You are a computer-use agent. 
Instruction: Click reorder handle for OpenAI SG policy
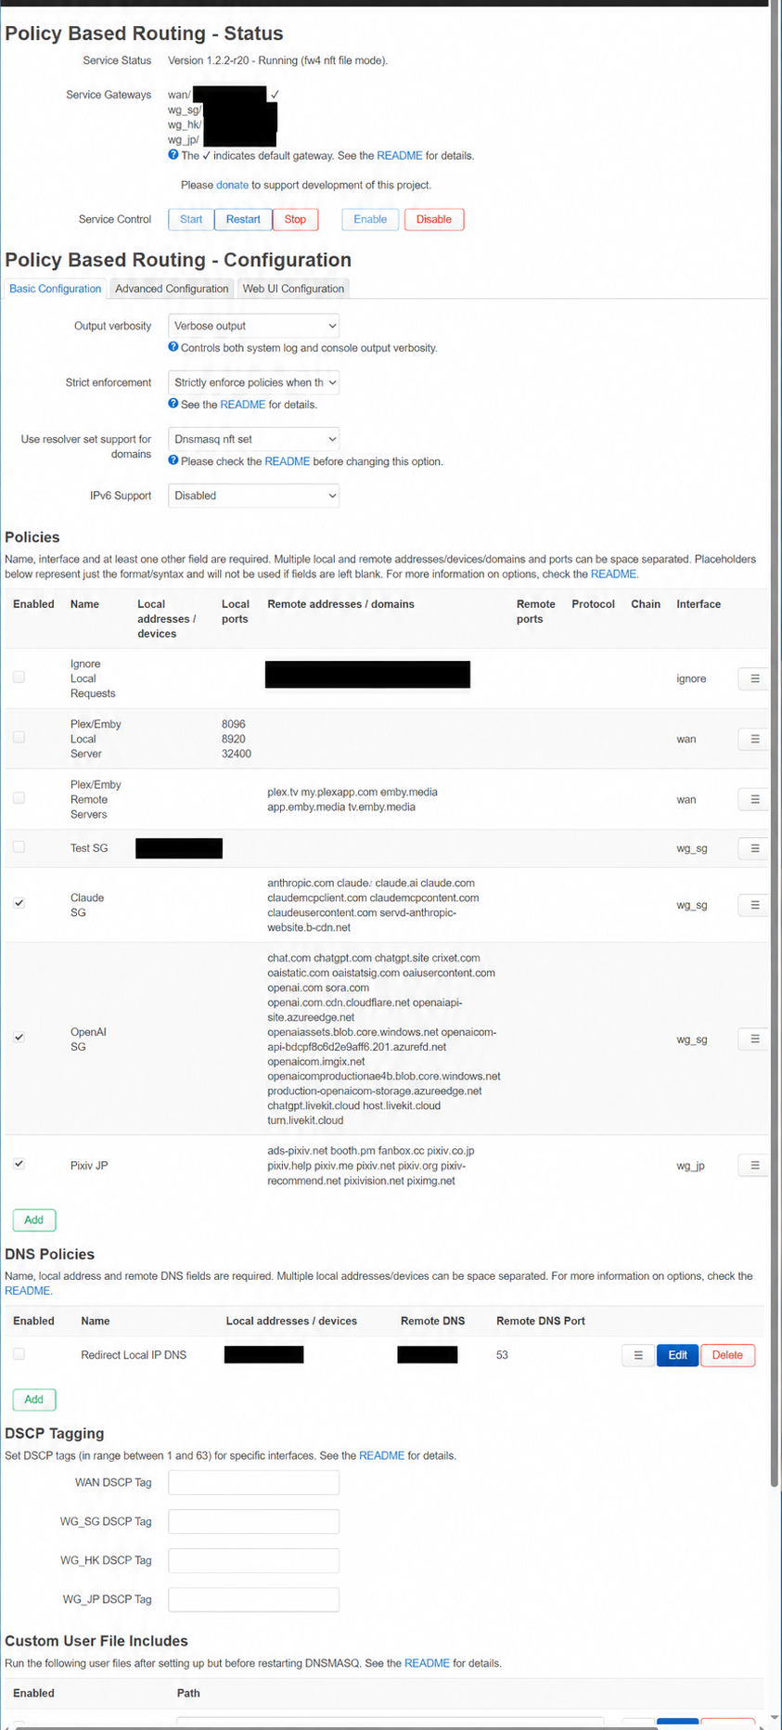click(x=754, y=1039)
